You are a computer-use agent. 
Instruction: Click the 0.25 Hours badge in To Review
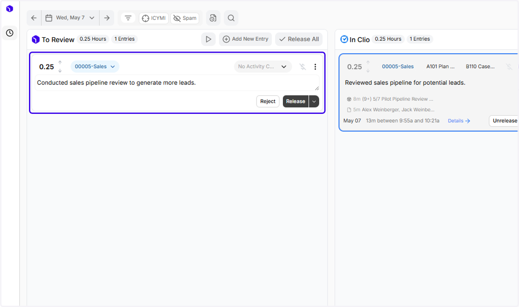[93, 39]
